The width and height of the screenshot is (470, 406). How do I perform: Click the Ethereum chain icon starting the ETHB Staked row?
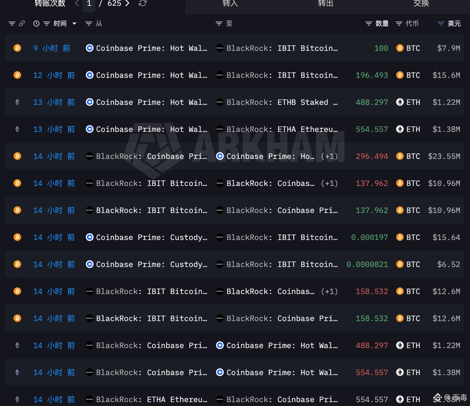tap(17, 102)
